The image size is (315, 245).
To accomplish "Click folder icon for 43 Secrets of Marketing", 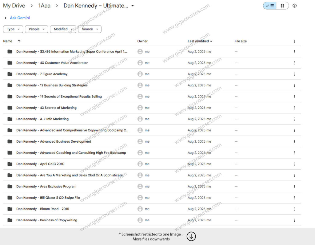I will click(10, 108).
